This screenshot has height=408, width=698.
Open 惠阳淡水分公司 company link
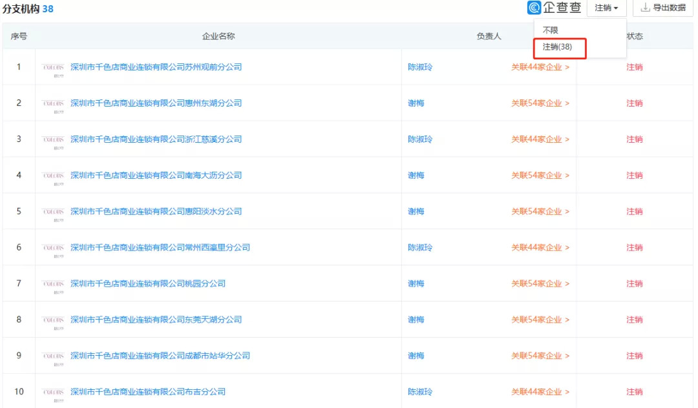[156, 211]
